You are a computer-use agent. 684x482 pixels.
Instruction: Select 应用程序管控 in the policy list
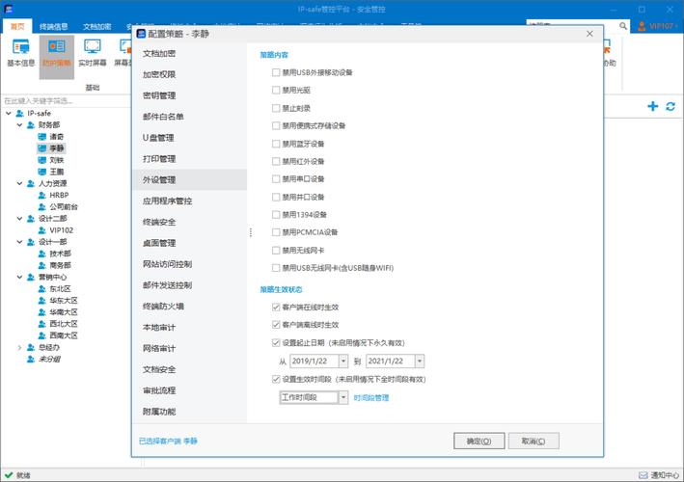point(168,201)
